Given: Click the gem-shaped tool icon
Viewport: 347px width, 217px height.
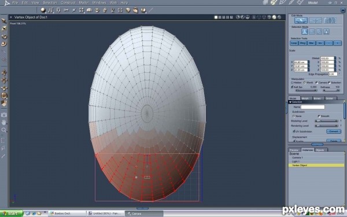Looking at the screenshot, I should (128, 10).
